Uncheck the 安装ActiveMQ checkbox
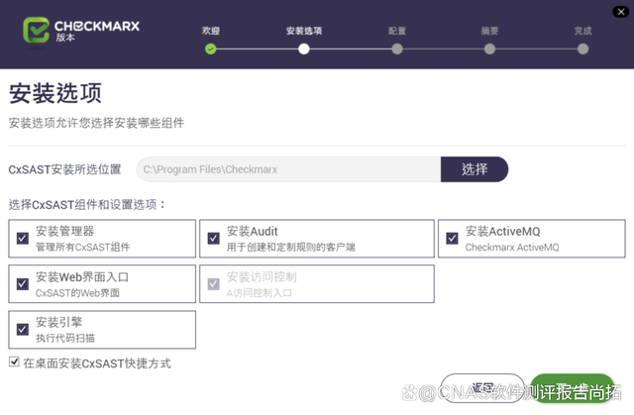The height and width of the screenshot is (415, 634). point(452,239)
